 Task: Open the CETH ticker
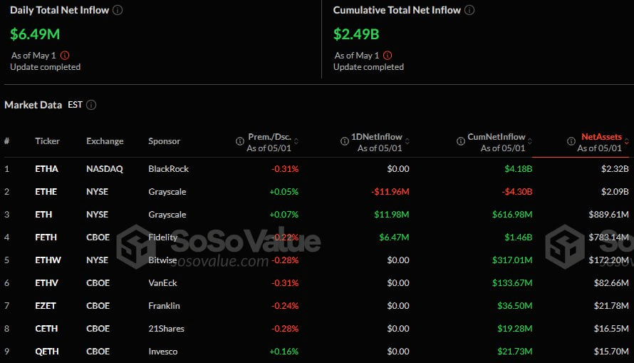(x=46, y=329)
